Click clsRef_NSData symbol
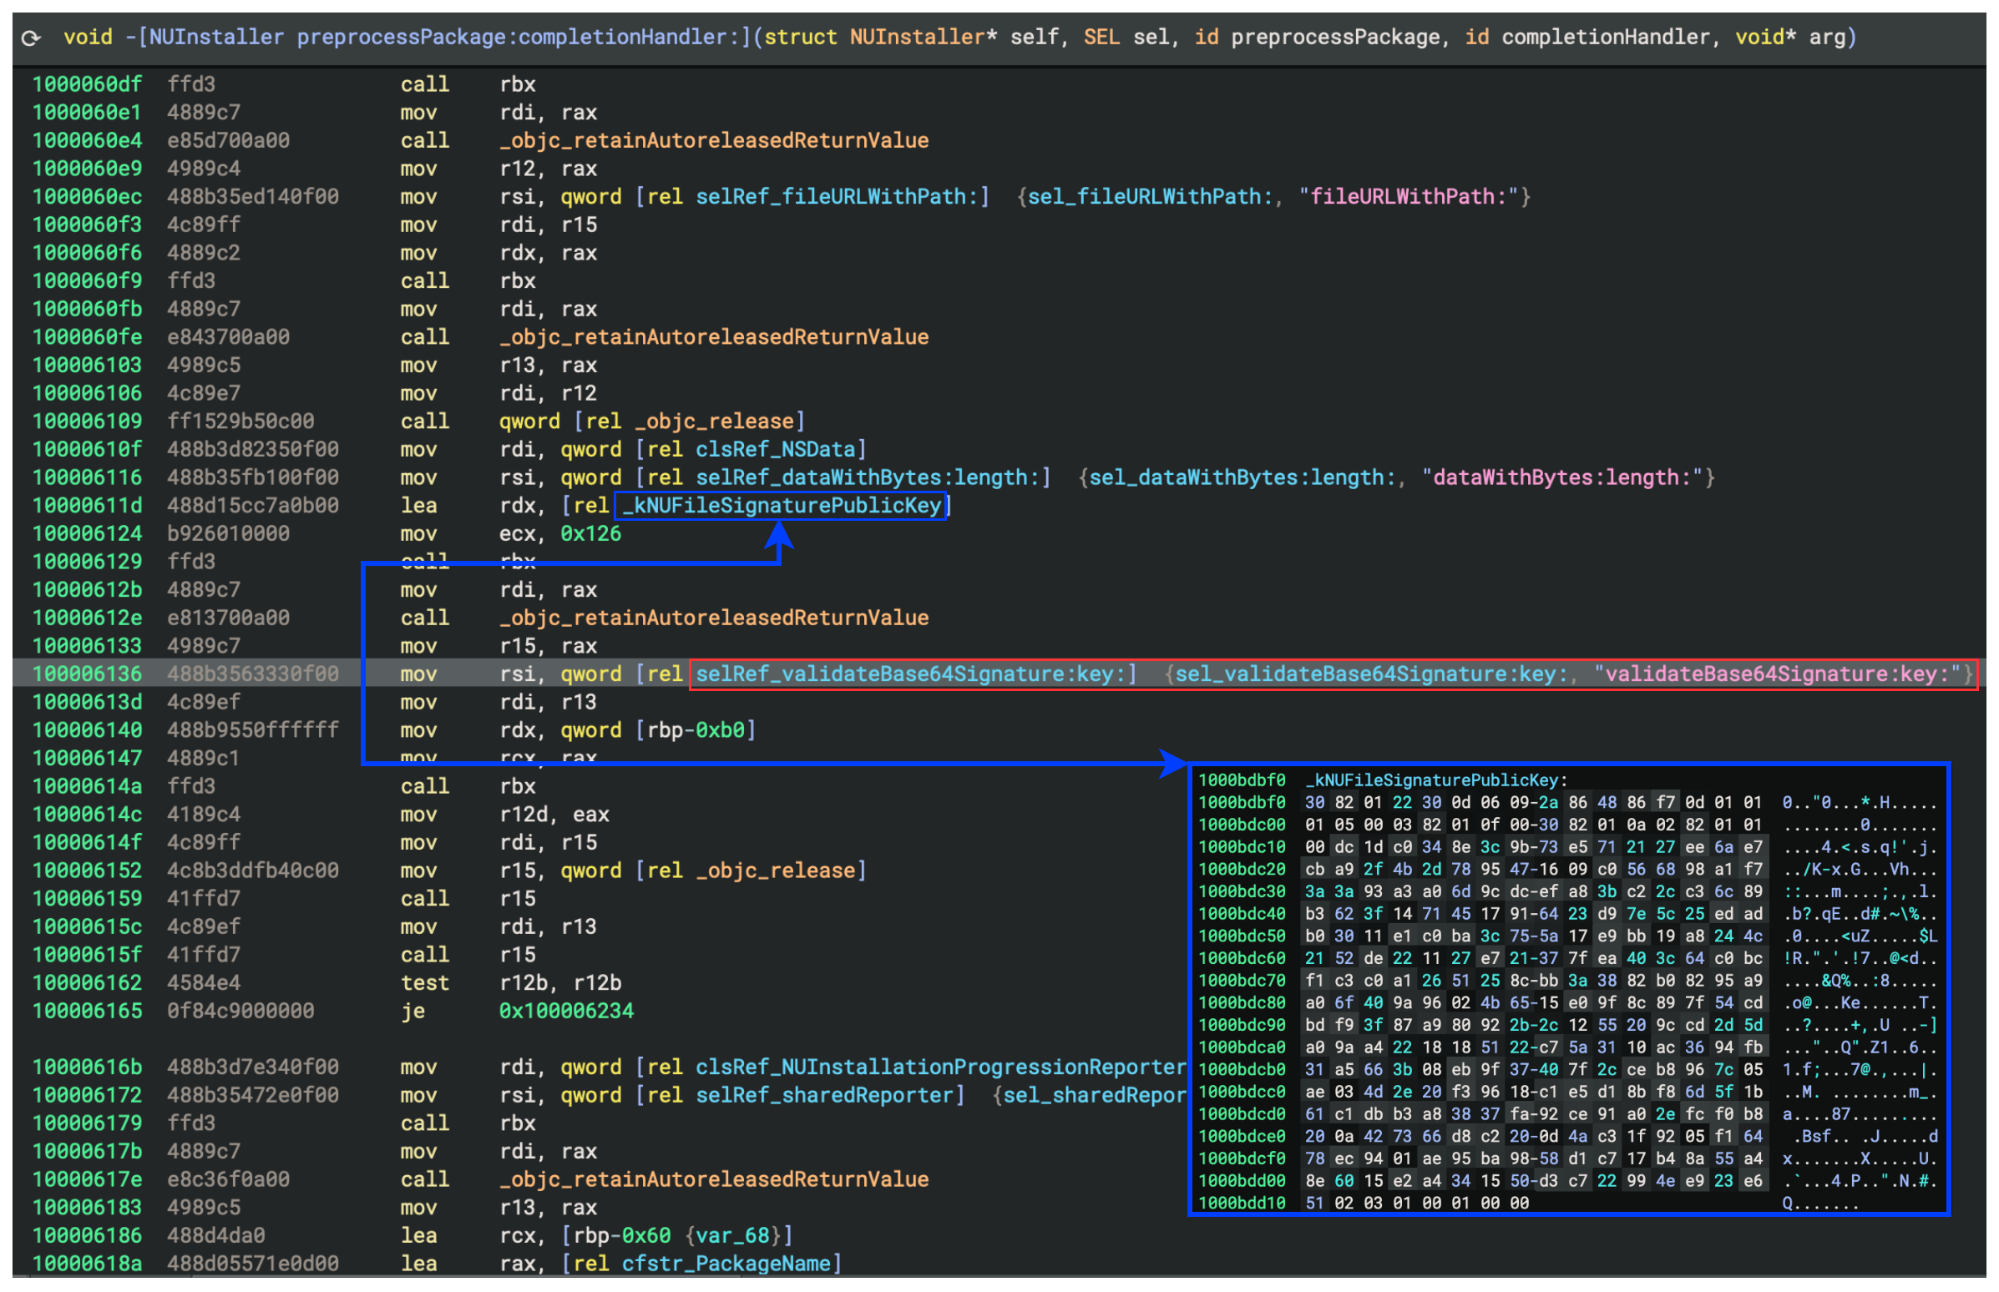This screenshot has height=1292, width=1999. [x=776, y=450]
